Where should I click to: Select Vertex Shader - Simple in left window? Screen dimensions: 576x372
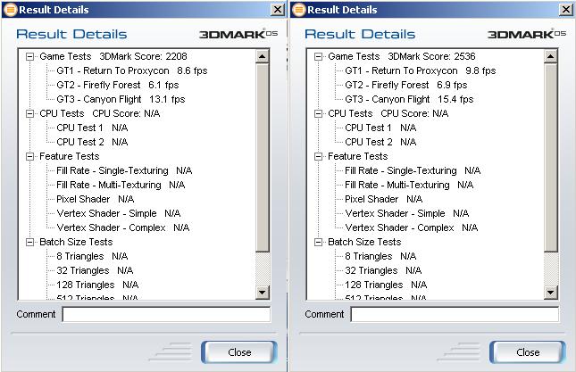[x=118, y=214]
